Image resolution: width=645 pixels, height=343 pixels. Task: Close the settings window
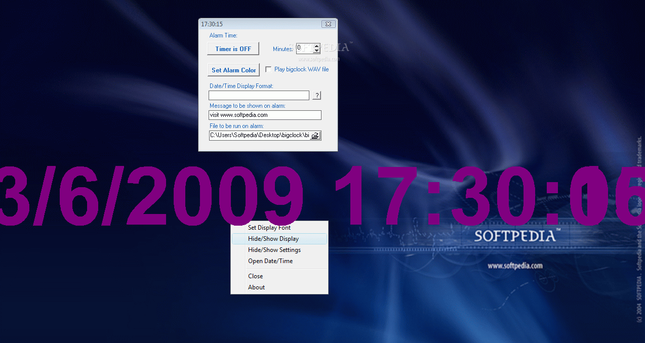(x=328, y=24)
